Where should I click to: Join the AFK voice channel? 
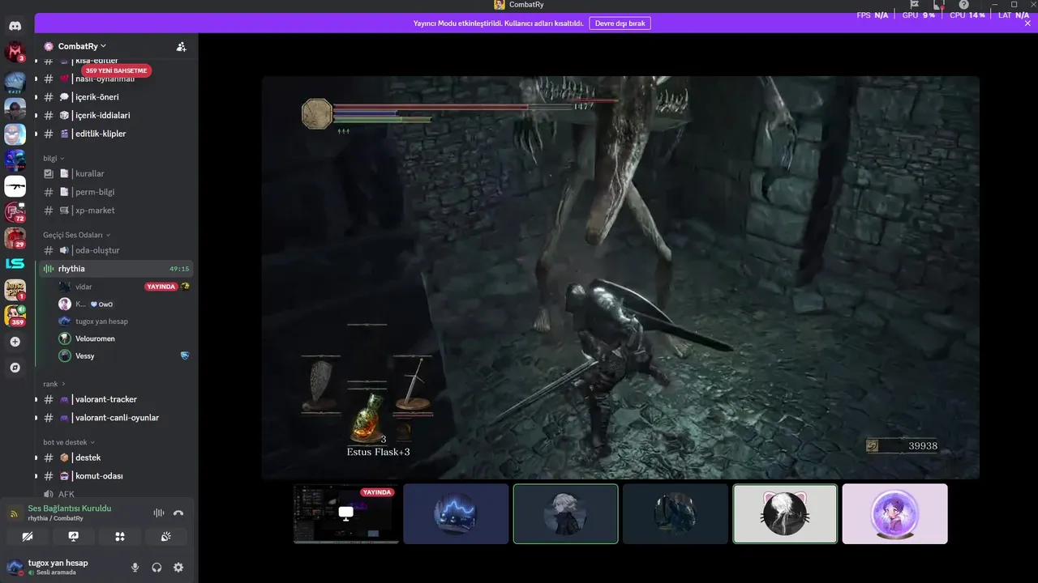point(116,493)
